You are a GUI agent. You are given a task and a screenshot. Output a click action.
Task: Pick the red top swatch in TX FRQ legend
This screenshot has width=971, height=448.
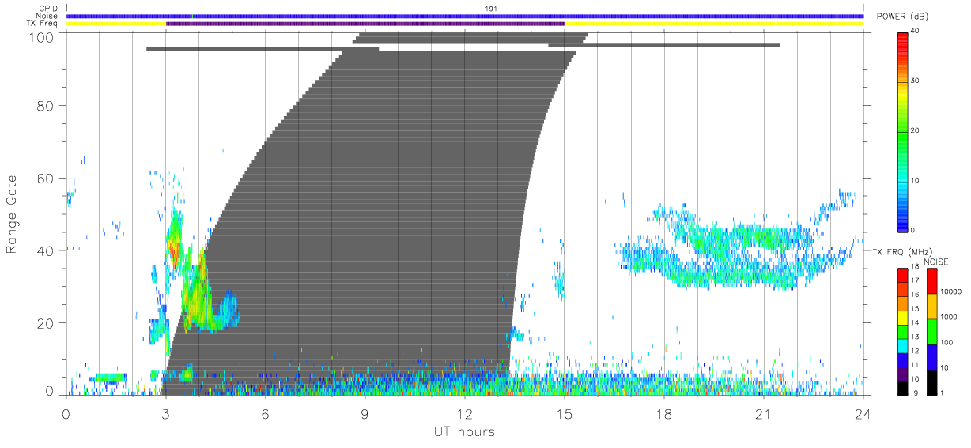click(903, 275)
